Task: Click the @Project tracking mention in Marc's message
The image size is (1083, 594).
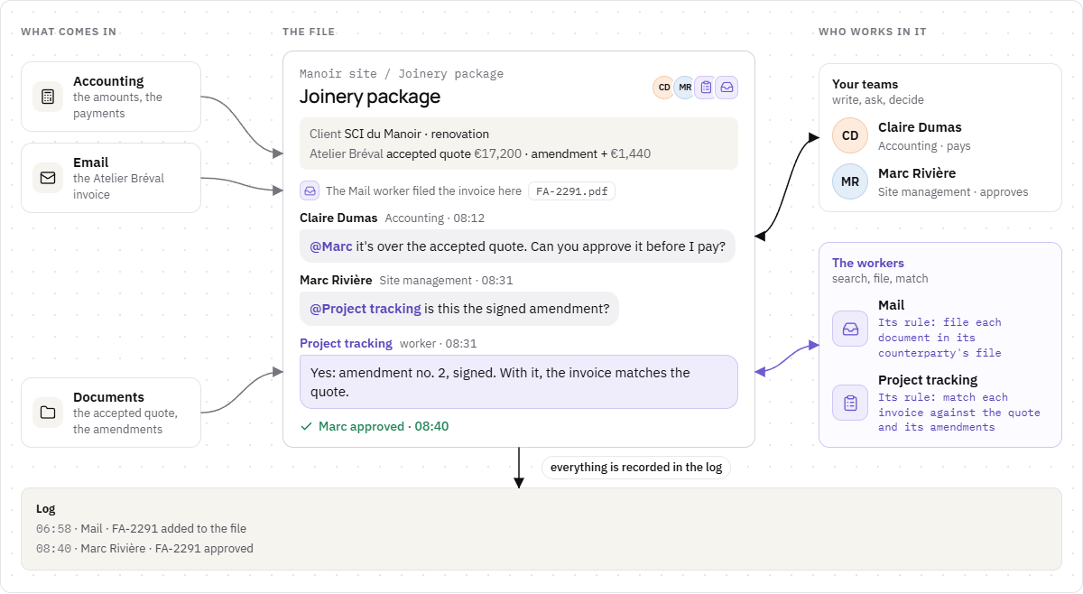Action: 366,308
